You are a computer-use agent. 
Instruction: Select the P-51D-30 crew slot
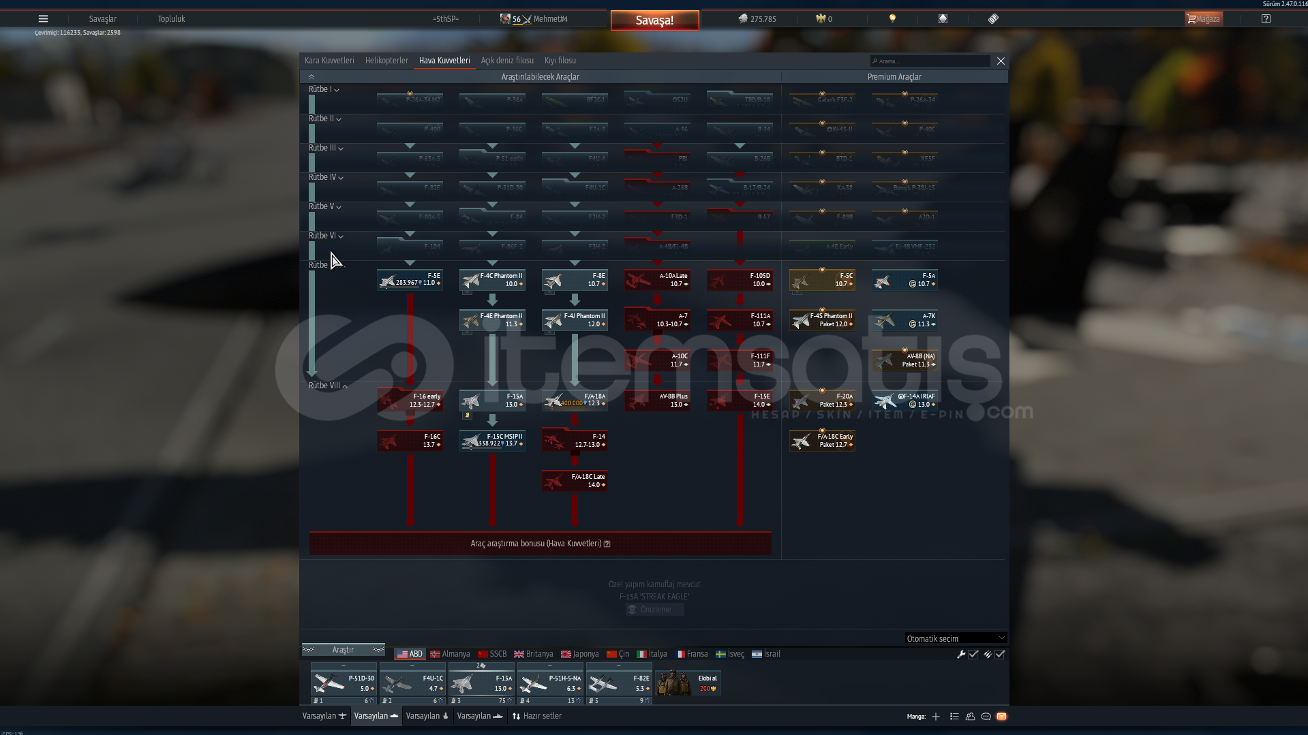click(344, 683)
